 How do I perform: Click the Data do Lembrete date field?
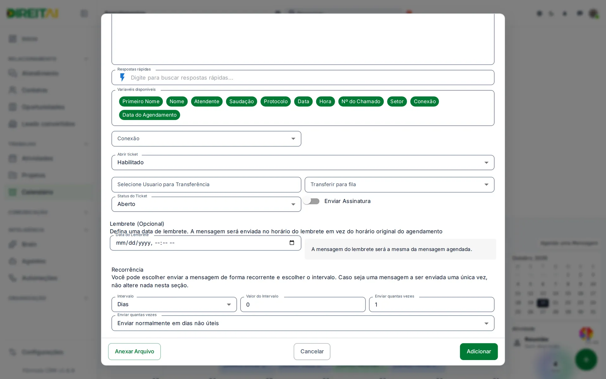coord(205,243)
